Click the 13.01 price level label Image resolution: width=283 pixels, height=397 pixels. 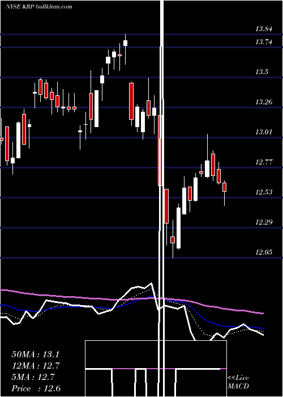(x=264, y=132)
